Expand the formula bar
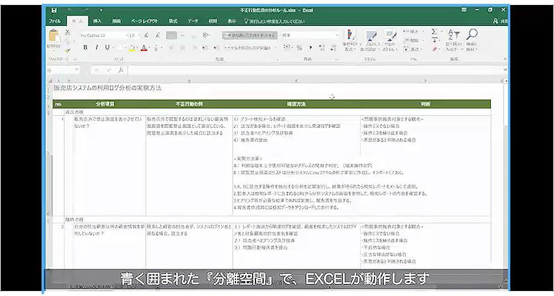 pos(505,70)
